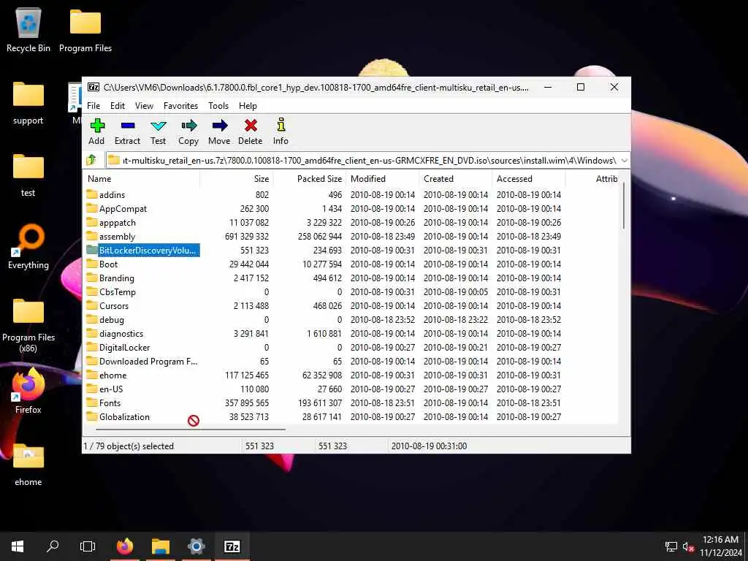Select the Branding folder row
Screen dimensions: 748x561
coord(351,278)
